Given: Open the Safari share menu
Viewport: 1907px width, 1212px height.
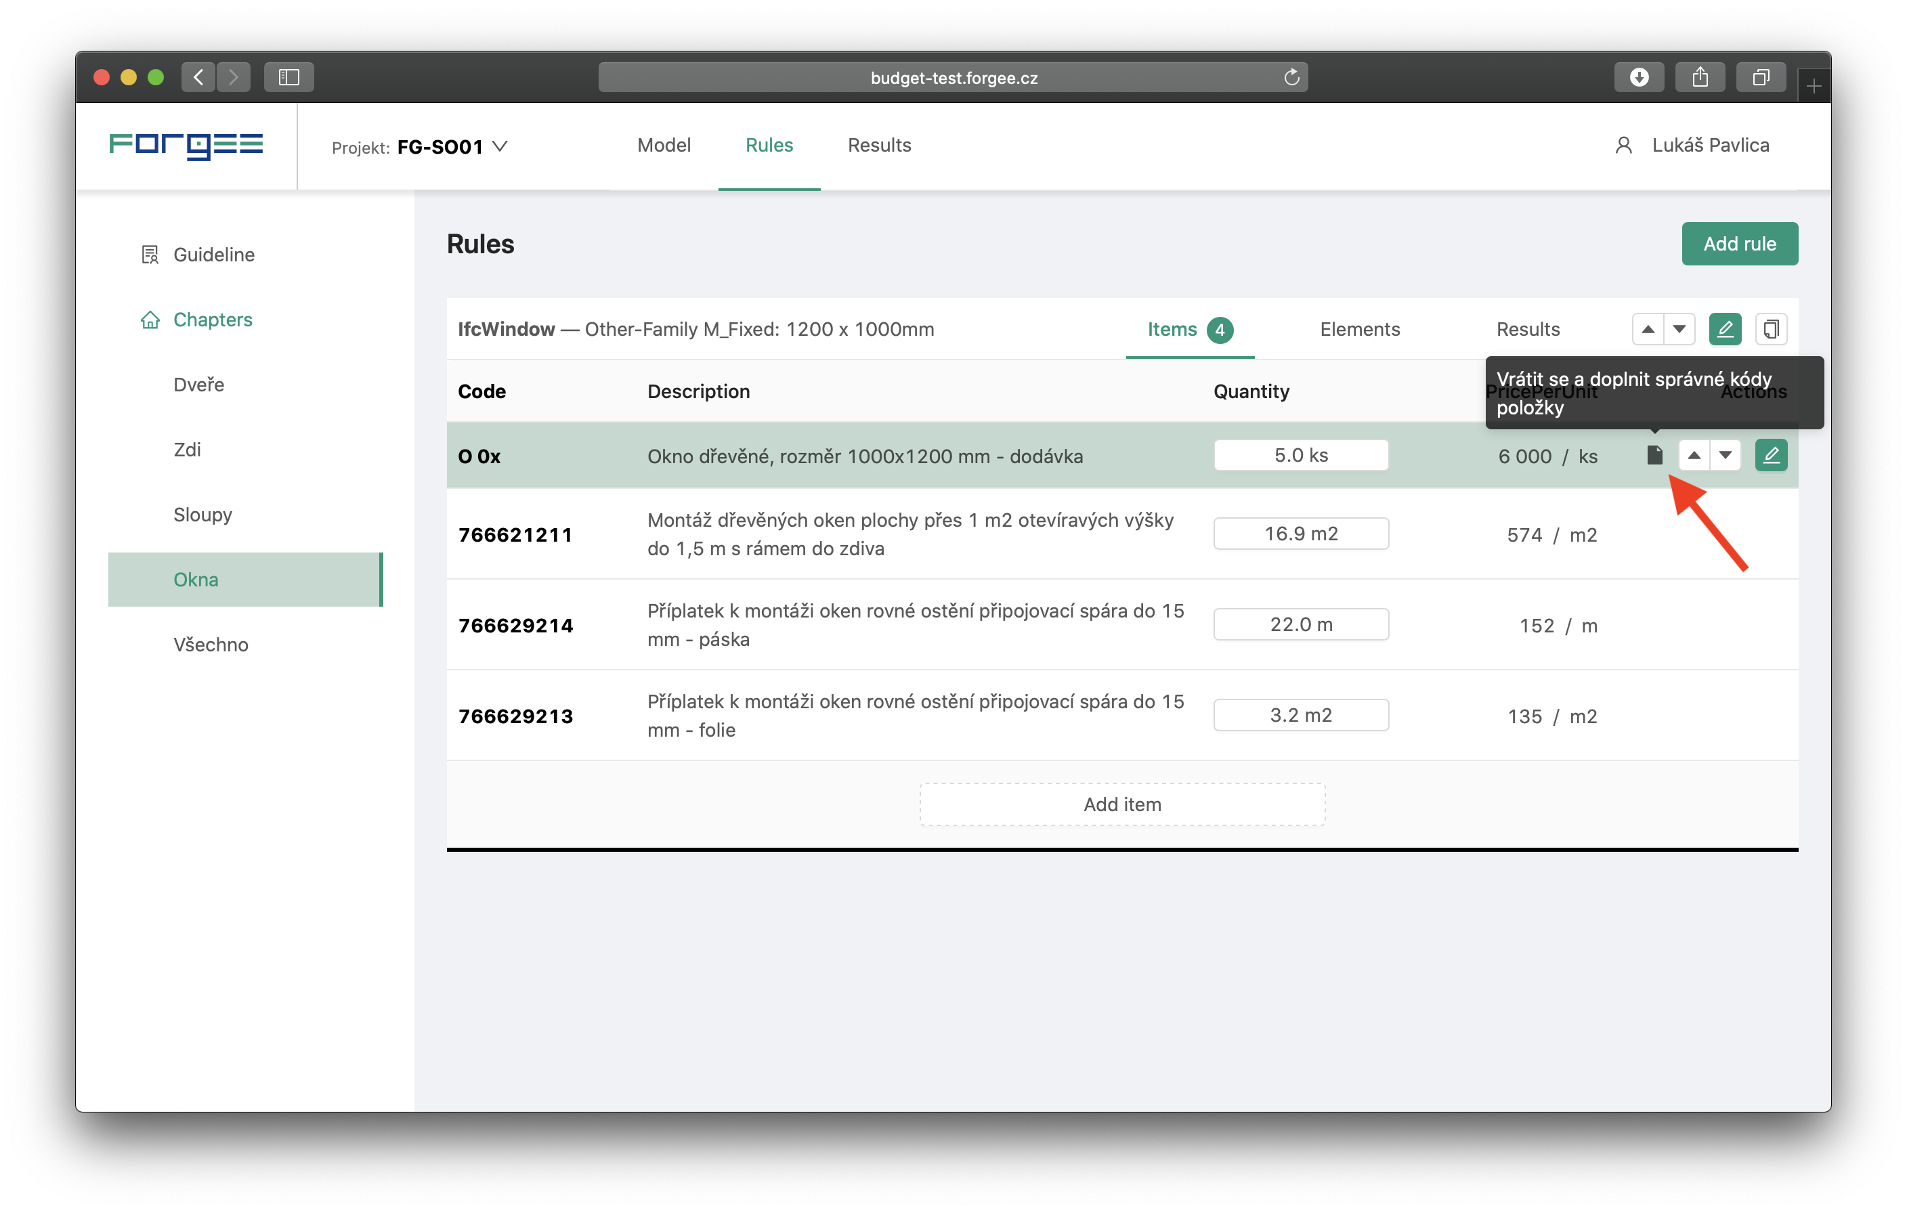Looking at the screenshot, I should [x=1700, y=78].
